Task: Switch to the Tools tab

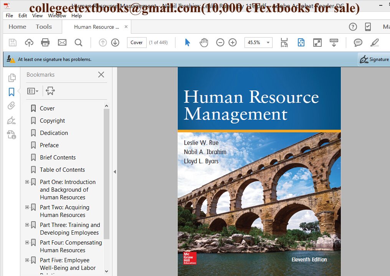Action: click(x=44, y=26)
